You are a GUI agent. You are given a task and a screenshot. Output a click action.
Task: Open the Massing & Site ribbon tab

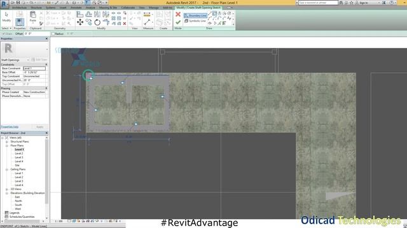(x=108, y=8)
